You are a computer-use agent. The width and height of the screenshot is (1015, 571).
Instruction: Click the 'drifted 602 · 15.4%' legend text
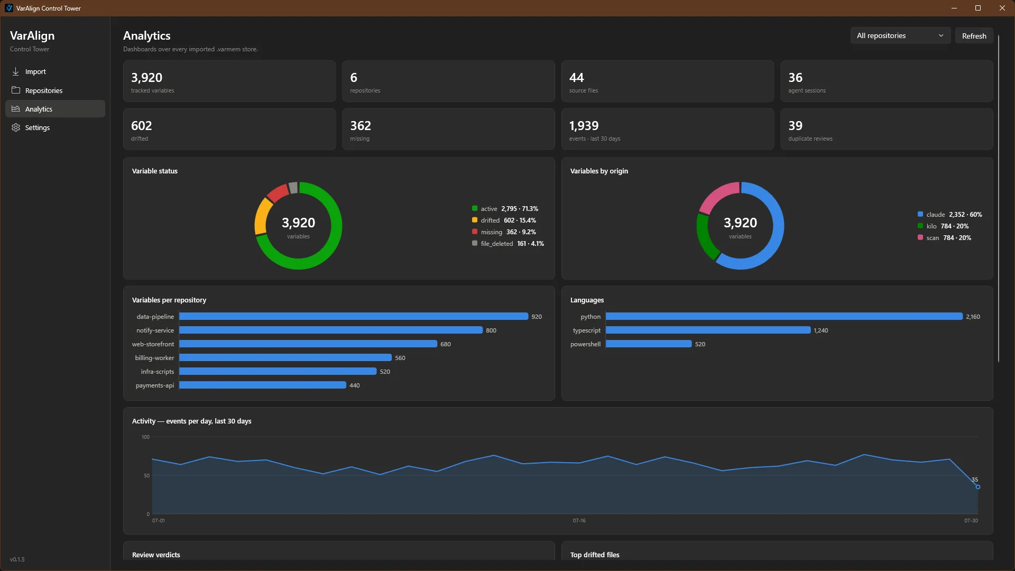[x=508, y=220]
